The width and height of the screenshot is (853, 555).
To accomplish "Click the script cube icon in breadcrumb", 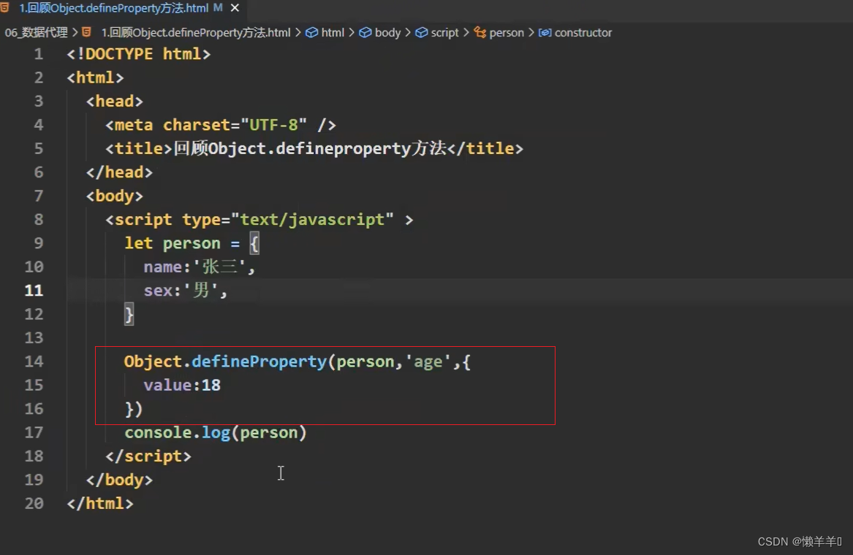I will [x=422, y=33].
